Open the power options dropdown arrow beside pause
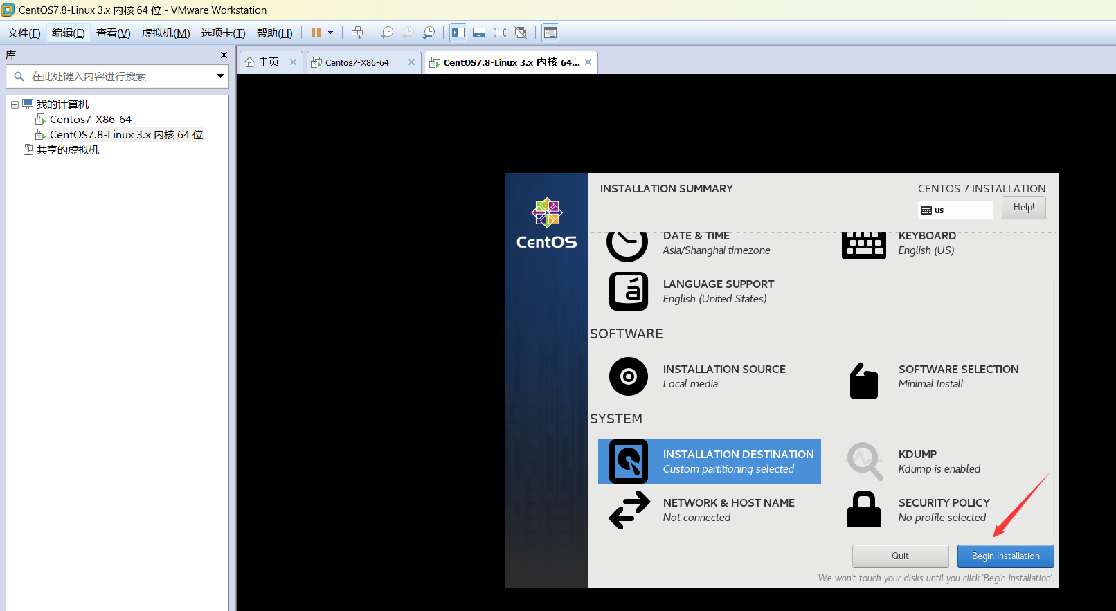The height and width of the screenshot is (611, 1116). click(330, 33)
